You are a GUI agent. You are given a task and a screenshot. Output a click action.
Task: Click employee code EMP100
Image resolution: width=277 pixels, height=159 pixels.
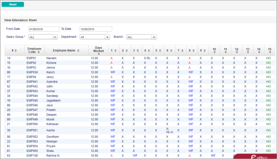[x=32, y=155]
